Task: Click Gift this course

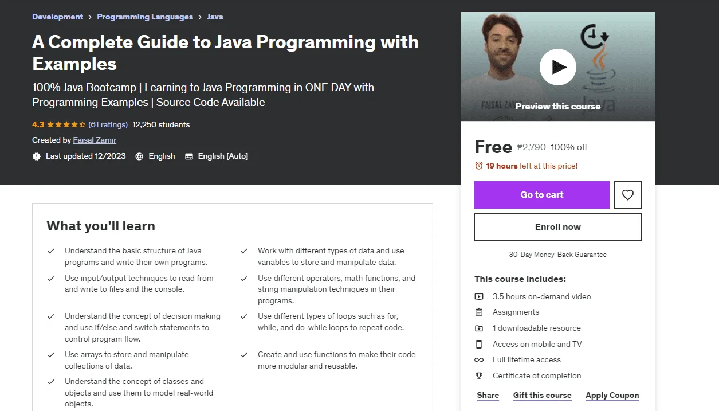Action: coord(542,395)
